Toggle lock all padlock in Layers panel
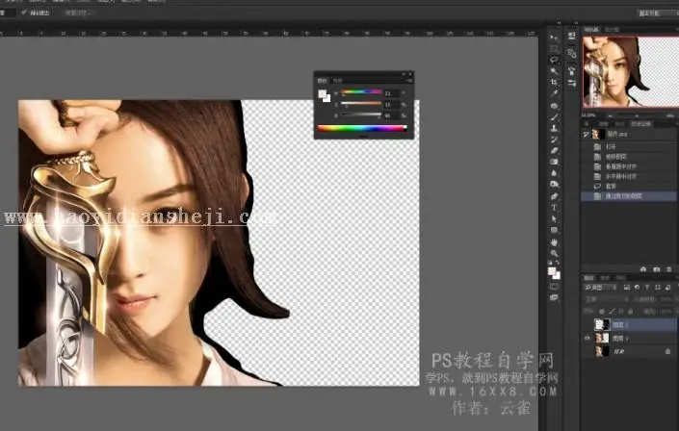 pos(631,311)
